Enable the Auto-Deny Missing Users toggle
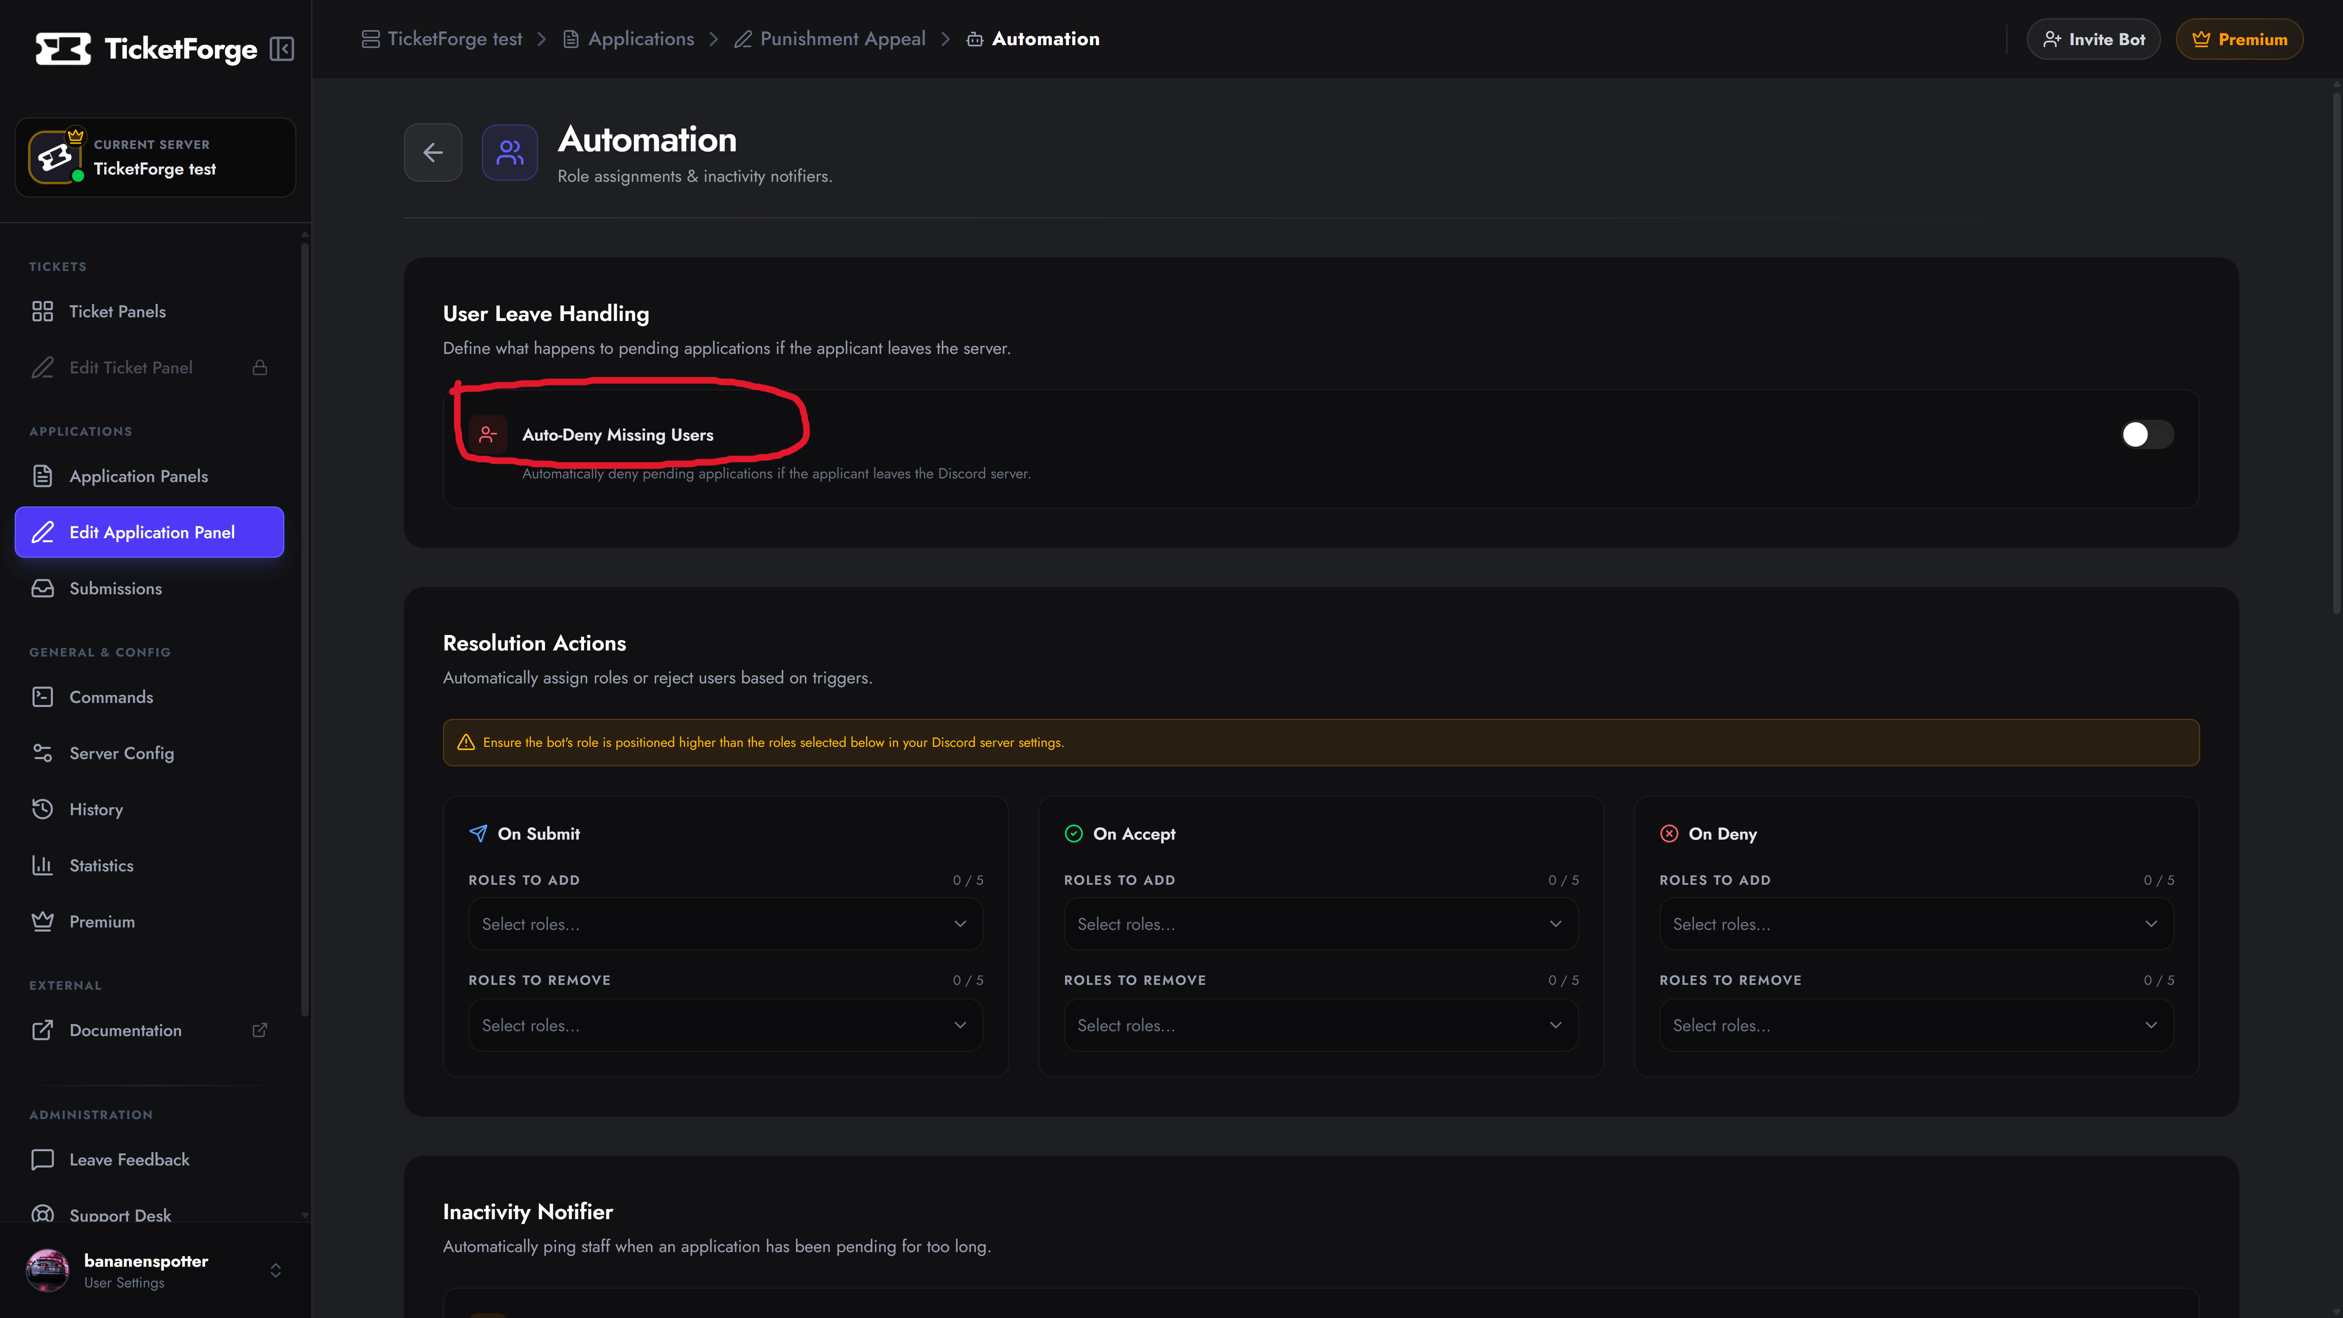The image size is (2343, 1318). (x=2147, y=435)
